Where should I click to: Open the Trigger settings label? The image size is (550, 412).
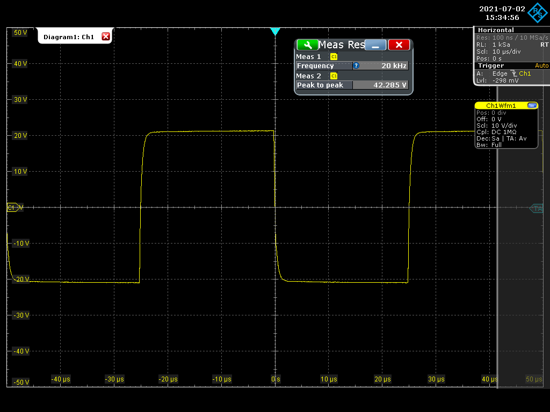tap(491, 65)
